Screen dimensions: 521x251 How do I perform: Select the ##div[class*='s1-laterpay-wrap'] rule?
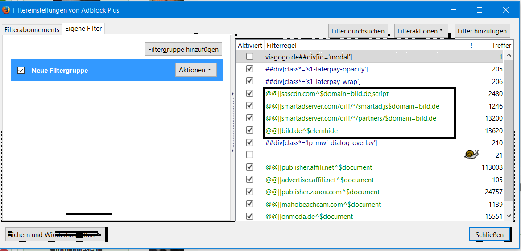point(313,82)
